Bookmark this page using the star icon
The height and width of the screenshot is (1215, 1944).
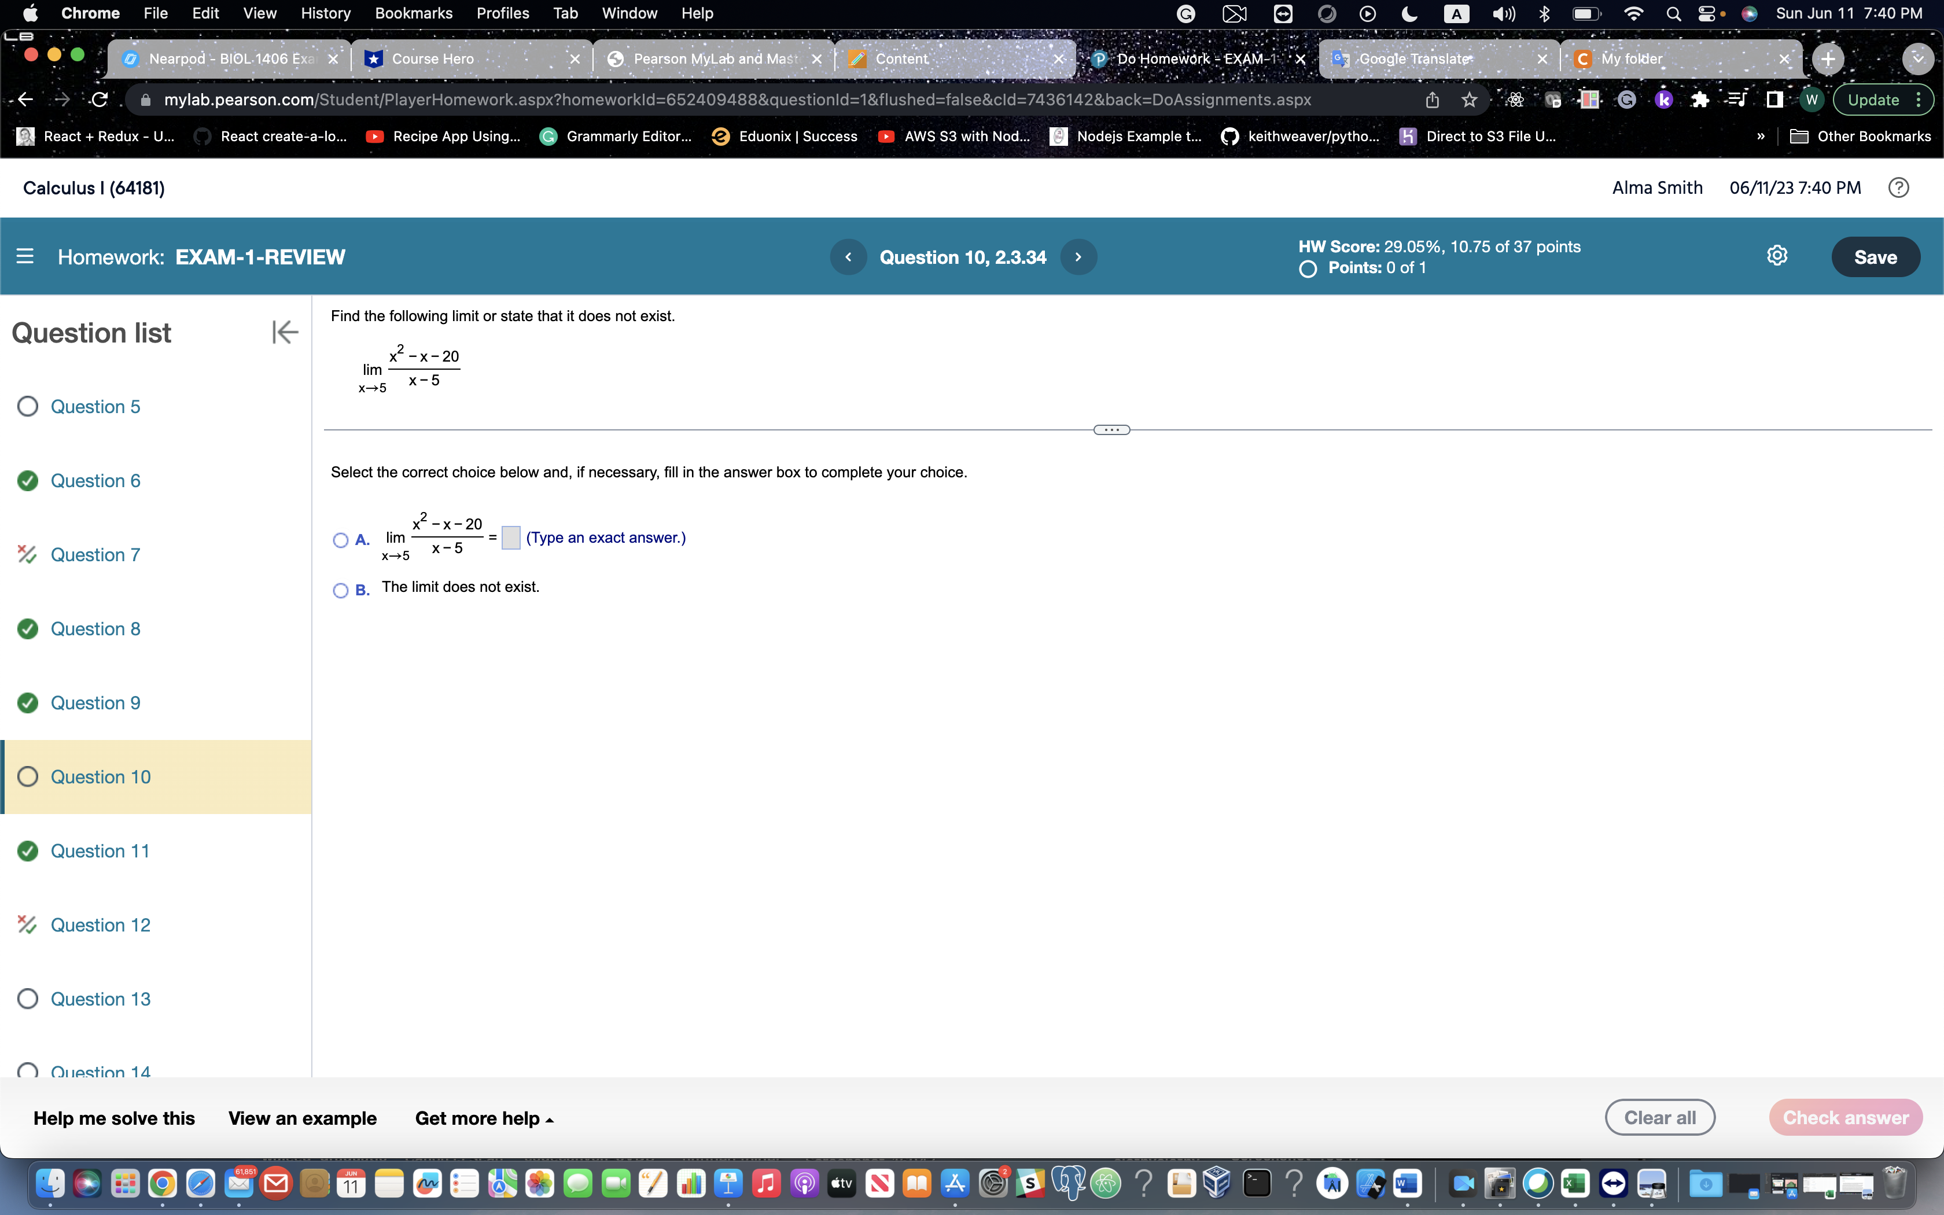click(x=1470, y=99)
